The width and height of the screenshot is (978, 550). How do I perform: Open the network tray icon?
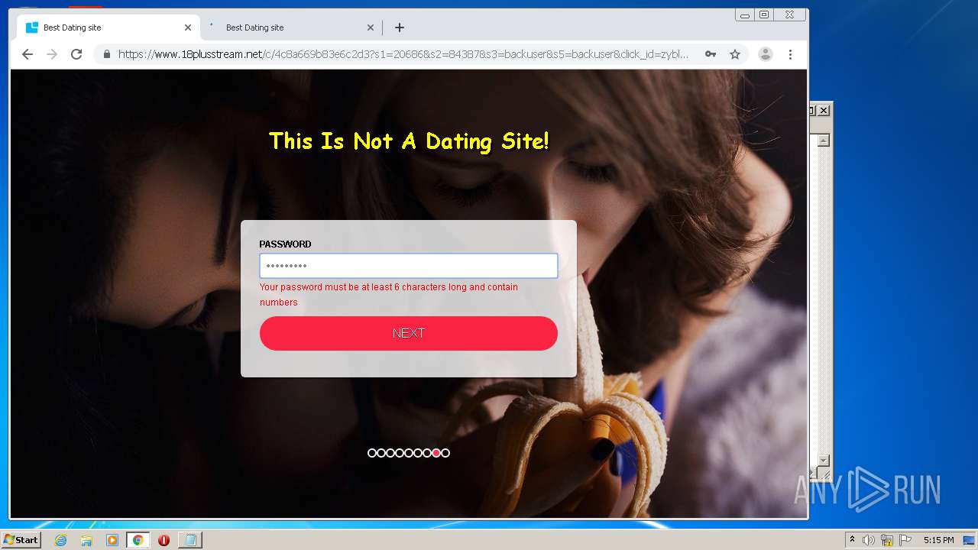[887, 540]
